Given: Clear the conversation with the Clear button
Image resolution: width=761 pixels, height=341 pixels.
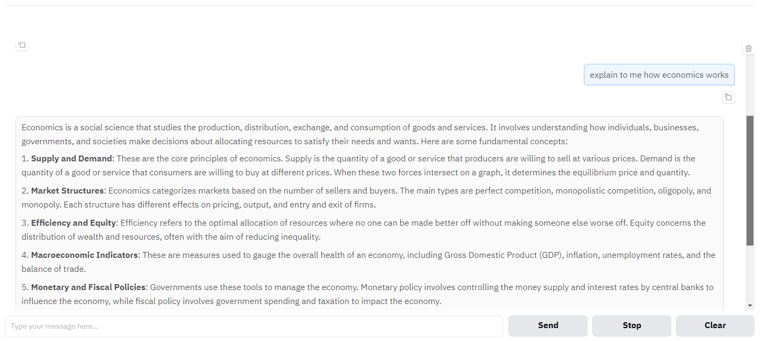Looking at the screenshot, I should tap(715, 325).
